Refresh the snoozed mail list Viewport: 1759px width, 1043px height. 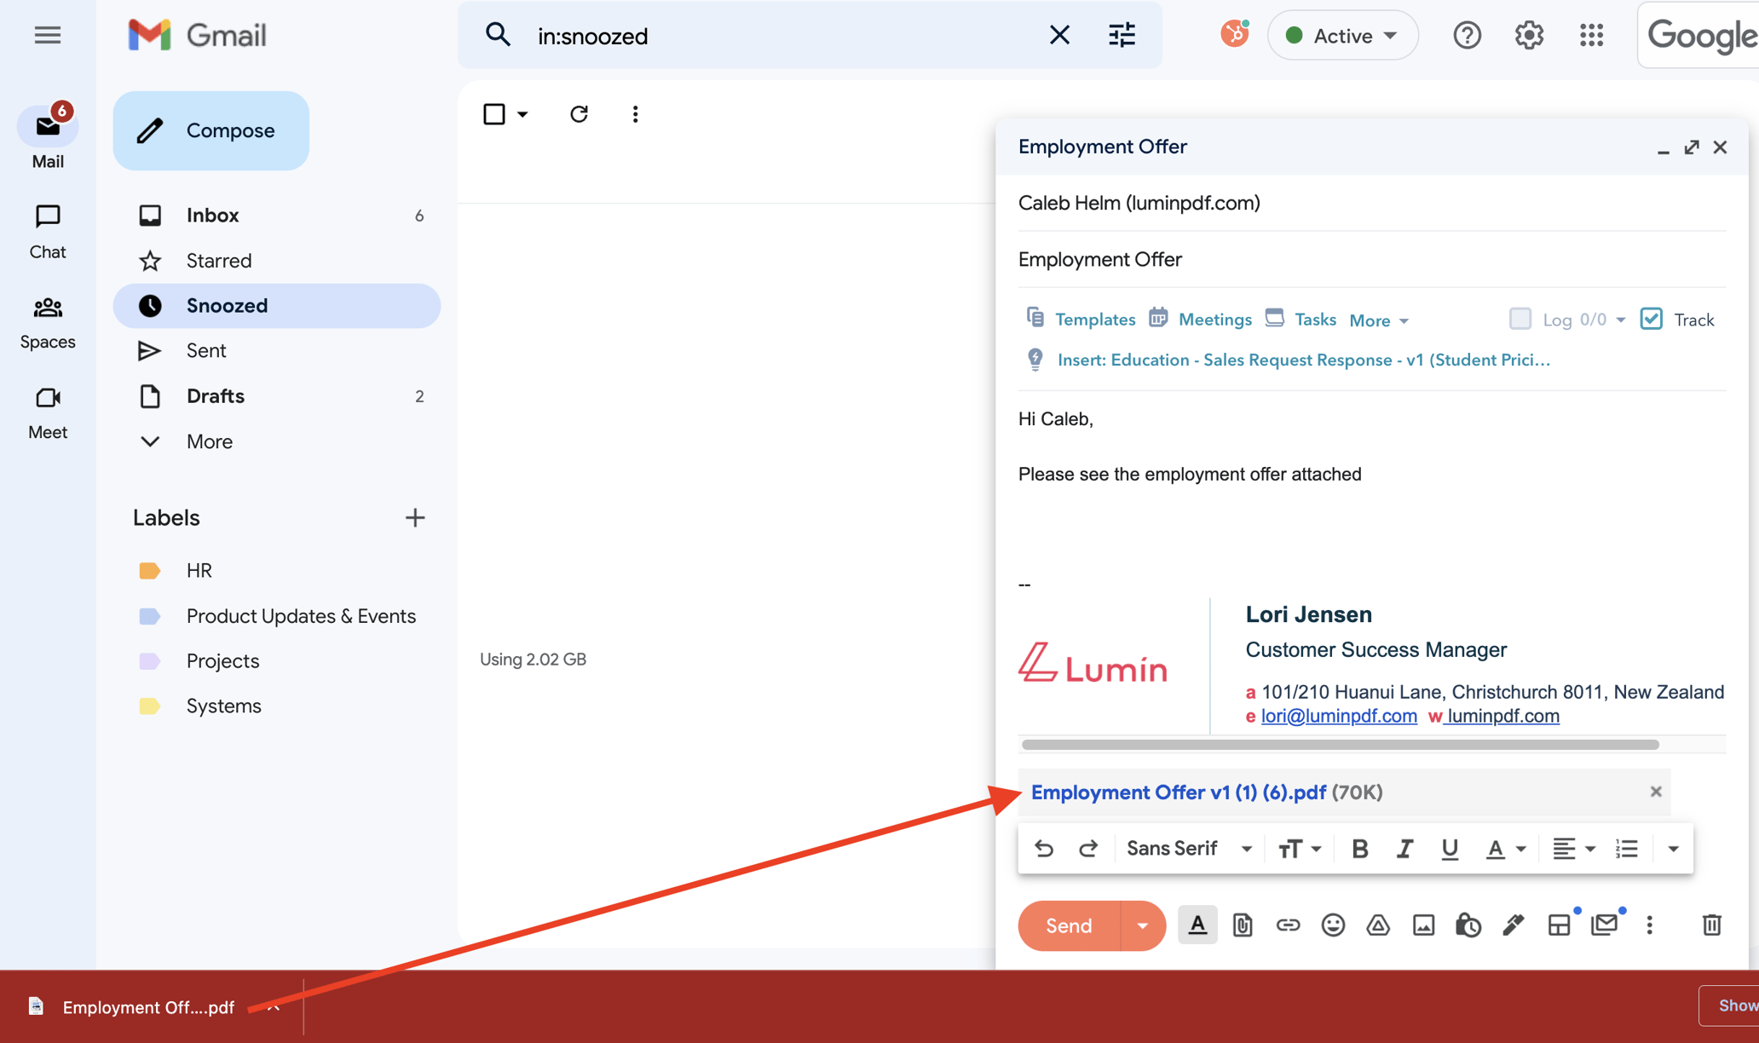point(579,114)
